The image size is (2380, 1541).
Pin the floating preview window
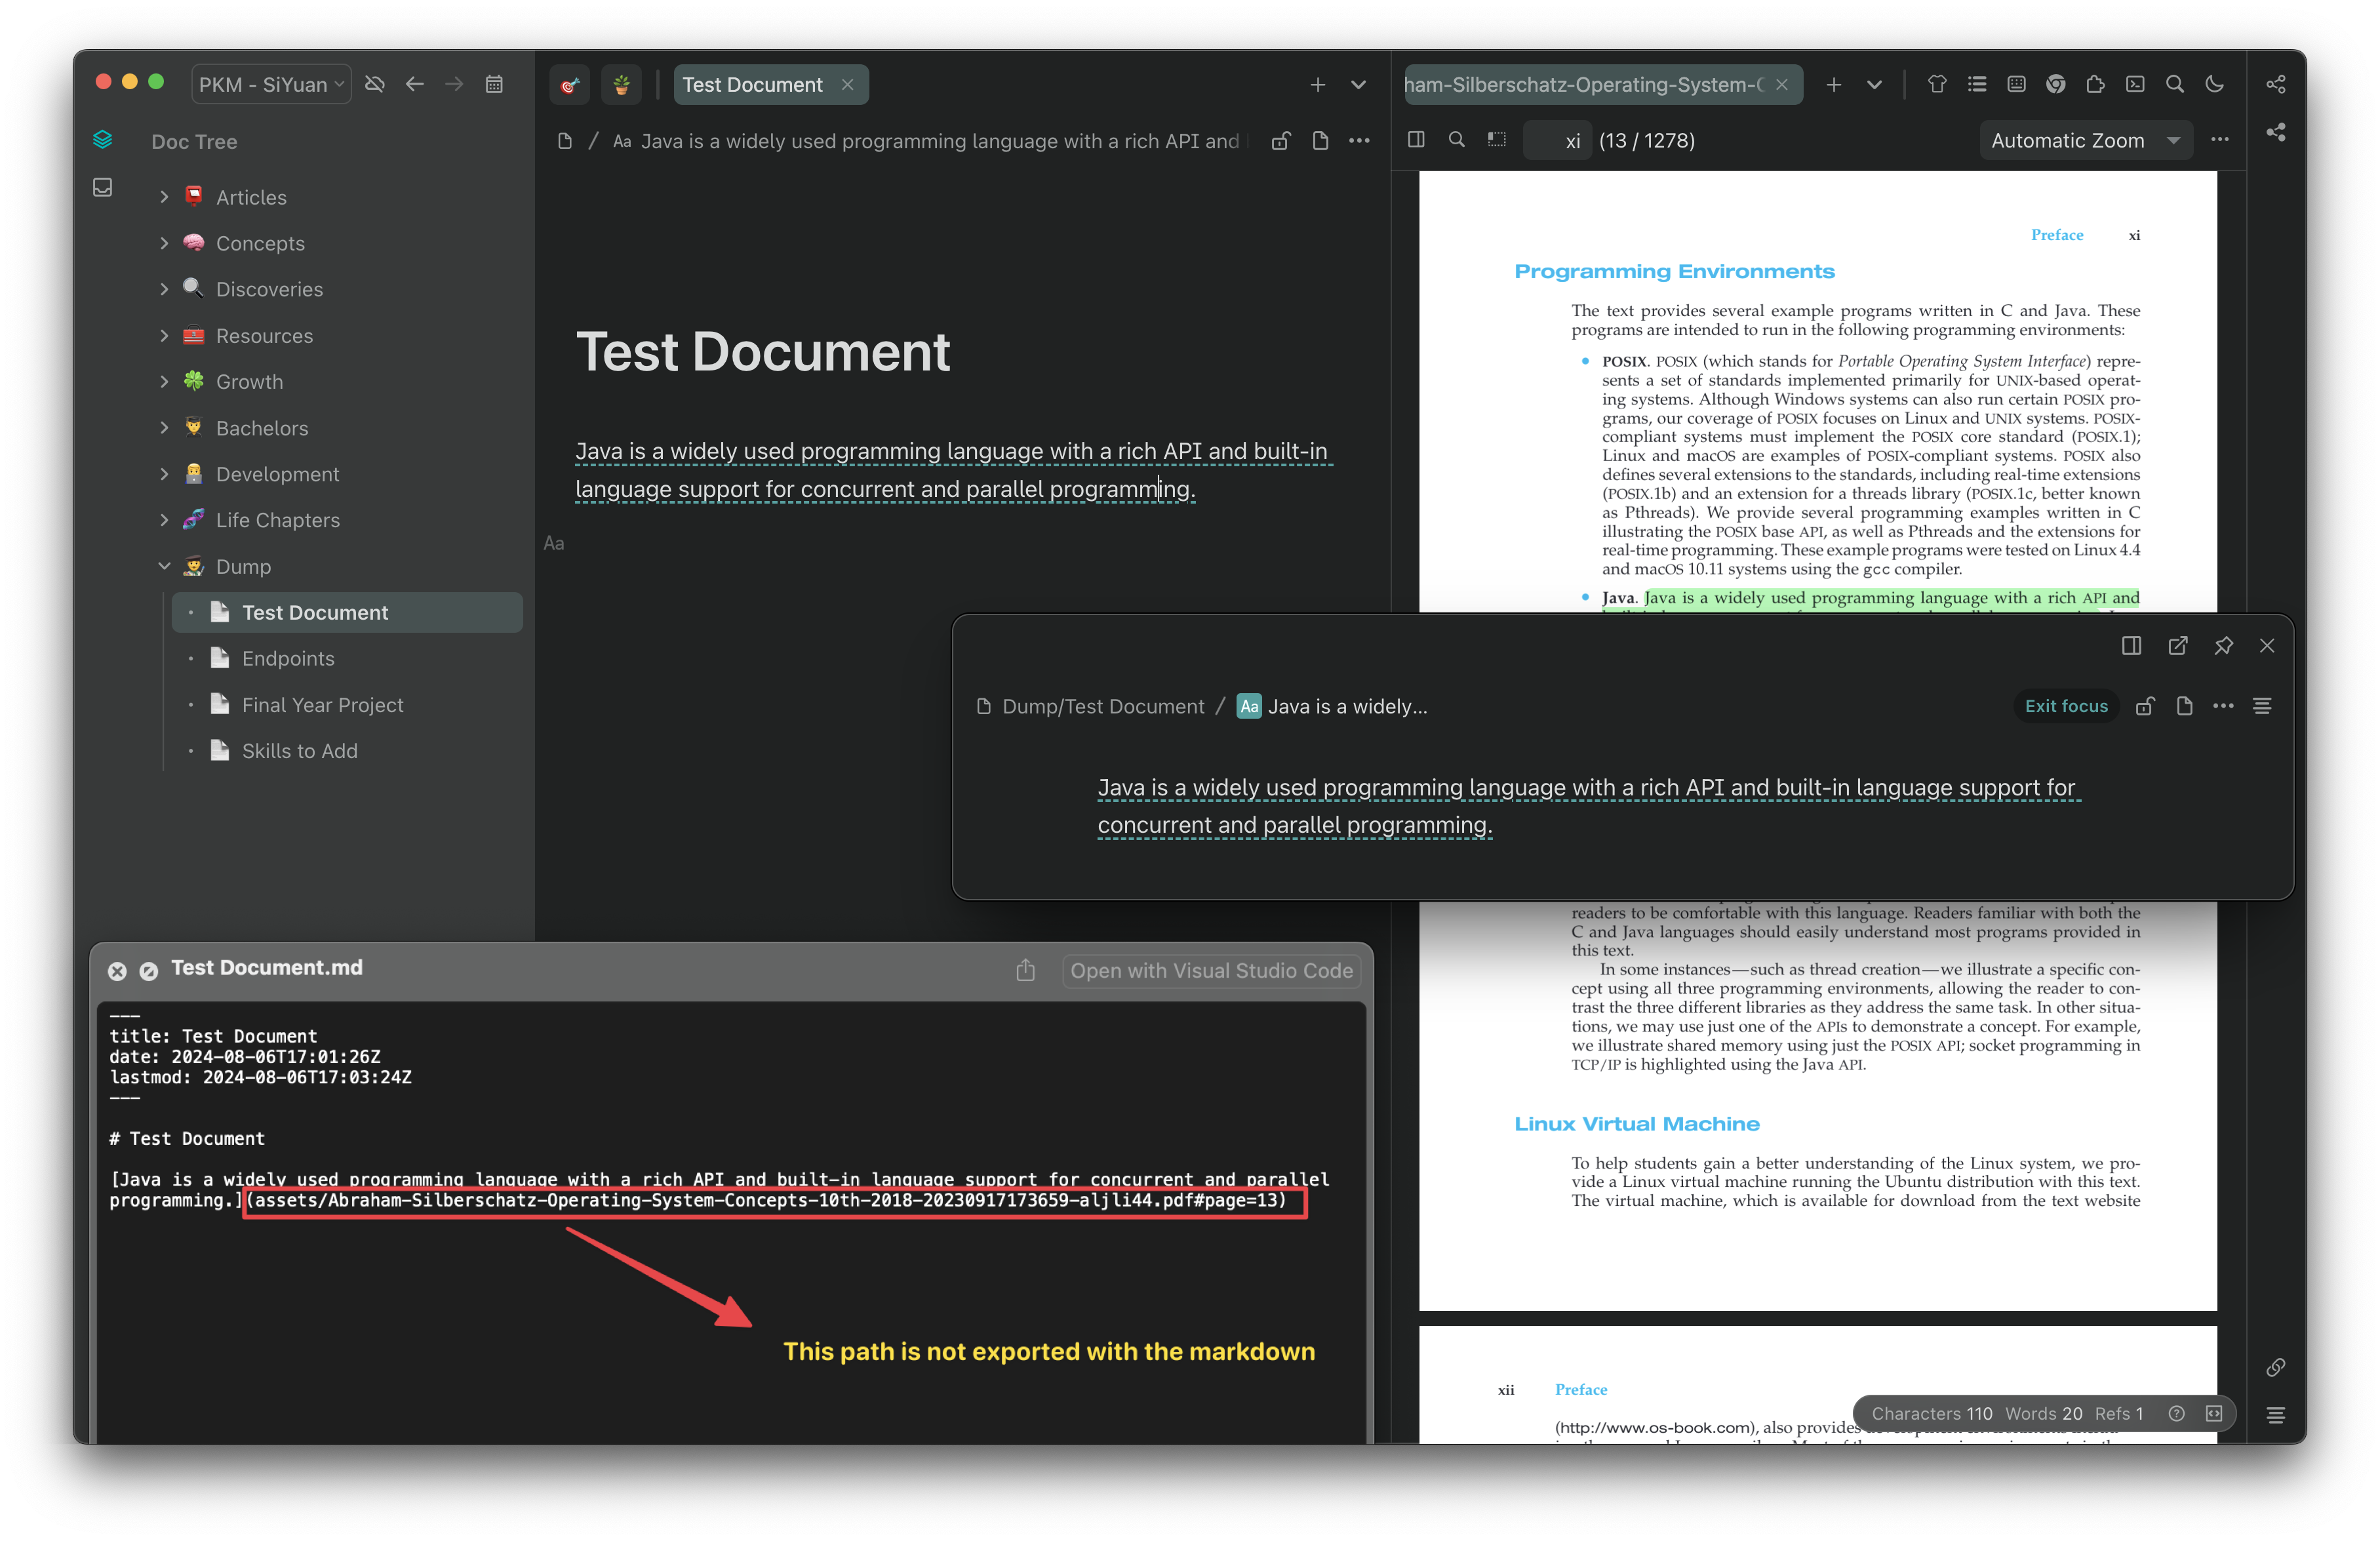click(x=2223, y=646)
